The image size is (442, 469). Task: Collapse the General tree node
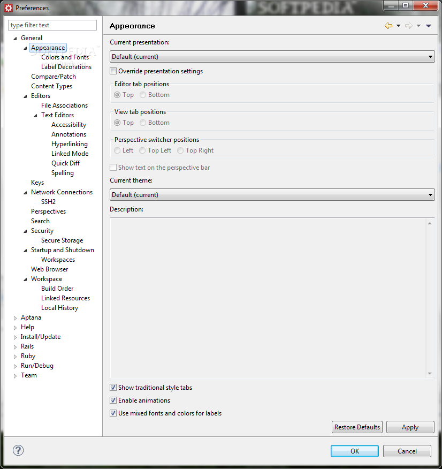(x=15, y=39)
